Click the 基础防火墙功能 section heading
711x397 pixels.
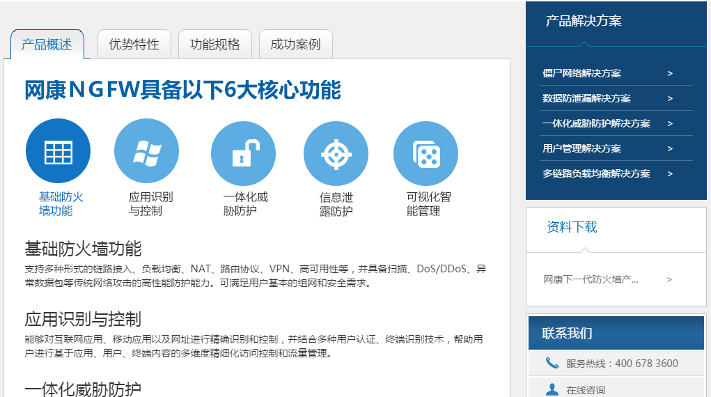point(83,249)
